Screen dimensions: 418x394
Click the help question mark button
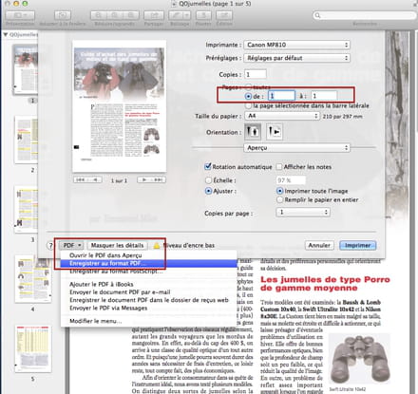pyautogui.click(x=50, y=245)
